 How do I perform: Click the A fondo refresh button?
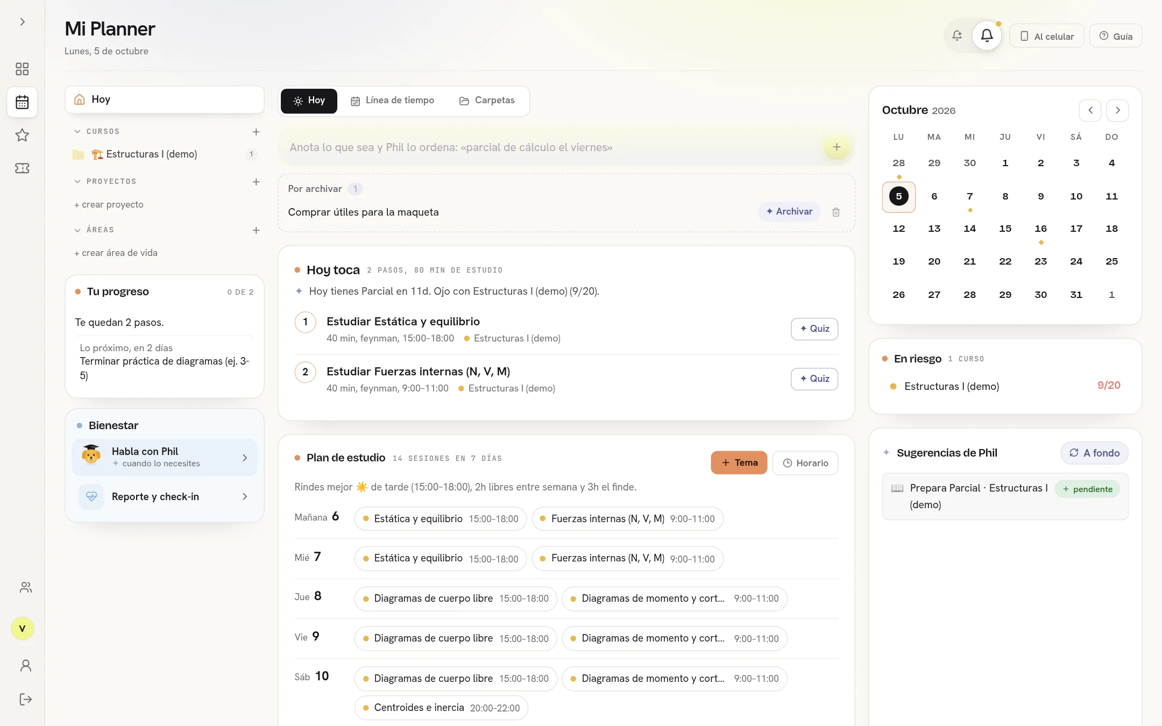point(1094,453)
